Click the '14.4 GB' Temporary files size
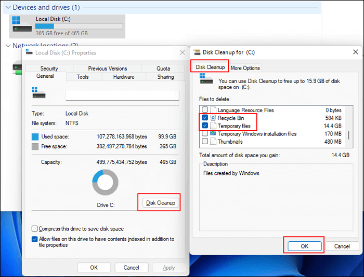The width and height of the screenshot is (364, 277). [333, 126]
